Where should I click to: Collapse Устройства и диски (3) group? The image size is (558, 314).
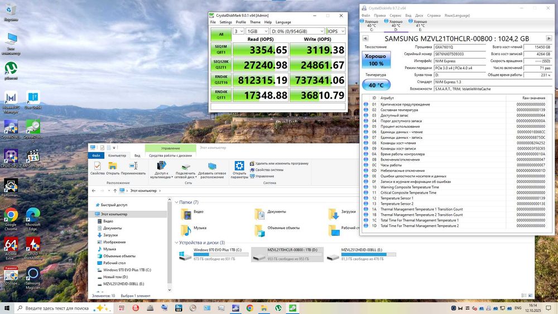176,243
